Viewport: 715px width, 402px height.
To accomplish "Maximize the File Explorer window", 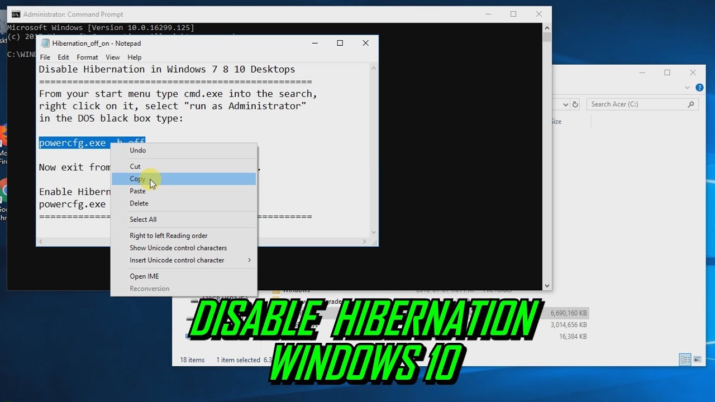I will (667, 73).
